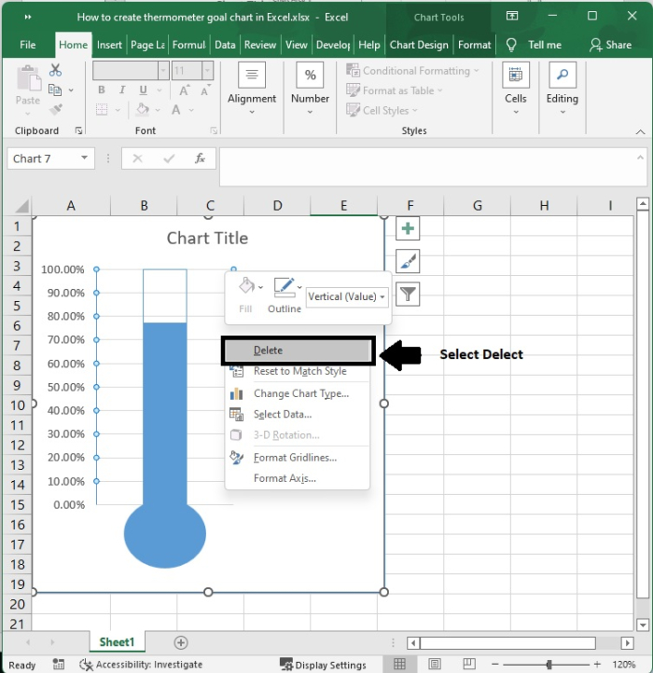The image size is (653, 673).
Task: Switch to Normal view in status bar
Action: [399, 665]
